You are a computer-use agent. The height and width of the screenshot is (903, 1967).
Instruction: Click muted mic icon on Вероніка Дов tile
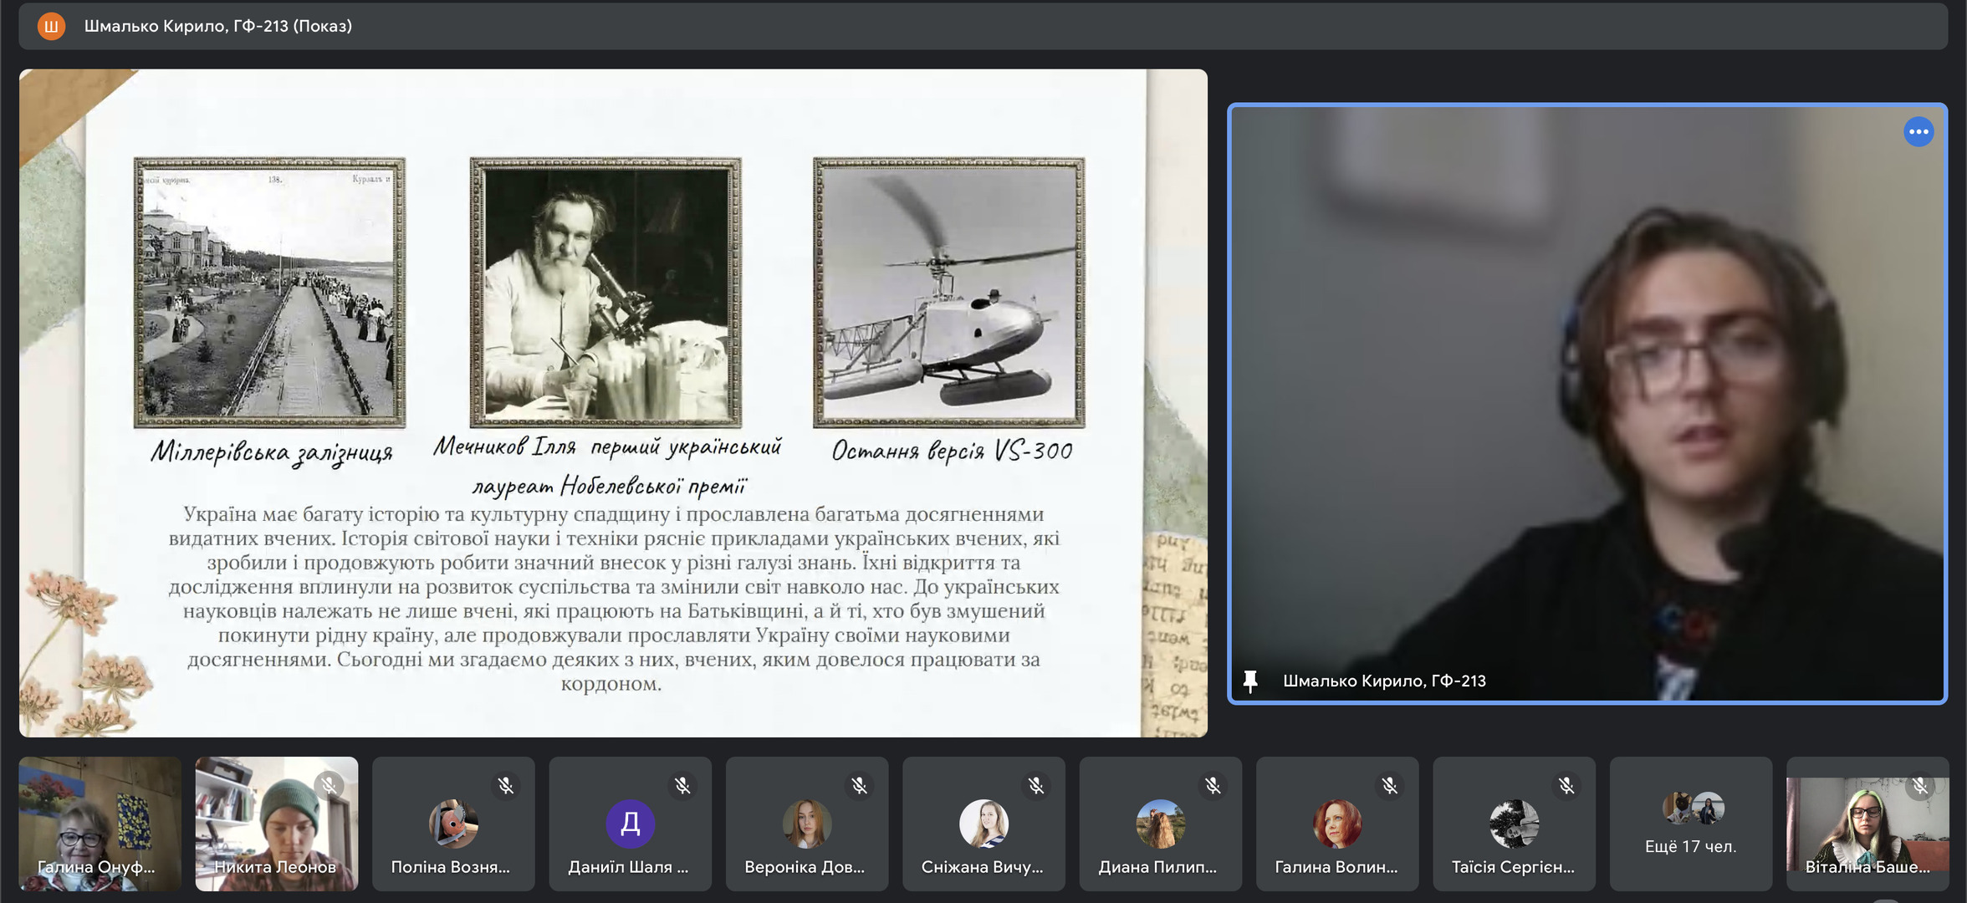pyautogui.click(x=859, y=786)
